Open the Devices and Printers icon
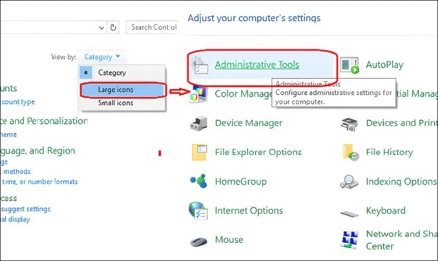Image resolution: width=438 pixels, height=261 pixels. (x=349, y=123)
